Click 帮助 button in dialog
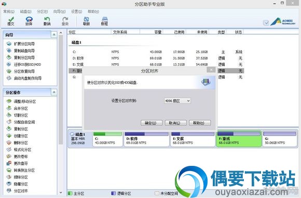The width and height of the screenshot is (301, 198). pyautogui.click(x=200, y=123)
